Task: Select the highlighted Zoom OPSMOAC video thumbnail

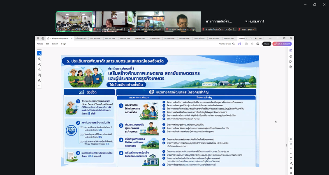Action: point(74,21)
